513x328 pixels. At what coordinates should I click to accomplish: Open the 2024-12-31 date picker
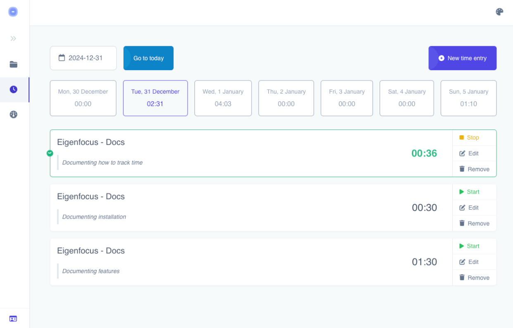click(85, 58)
